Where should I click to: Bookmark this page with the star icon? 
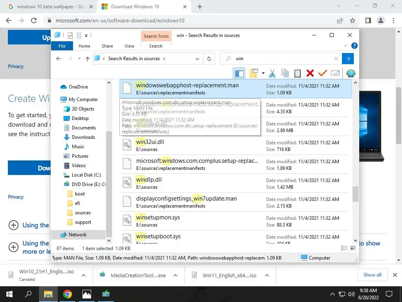tap(353, 20)
